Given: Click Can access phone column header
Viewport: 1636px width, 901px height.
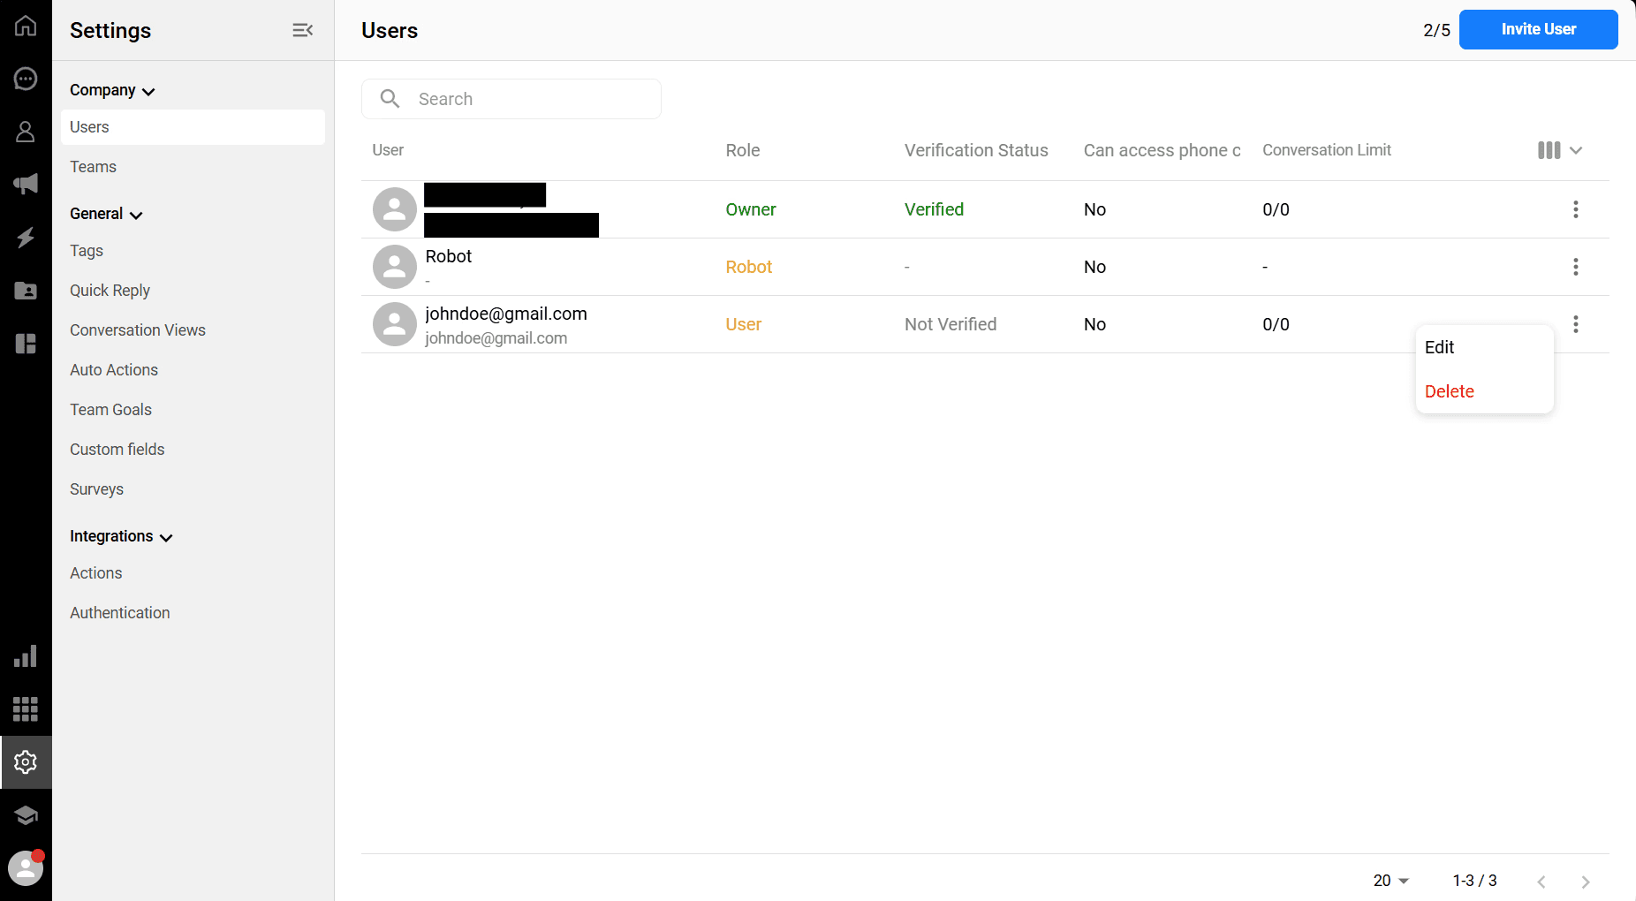Looking at the screenshot, I should coord(1163,150).
